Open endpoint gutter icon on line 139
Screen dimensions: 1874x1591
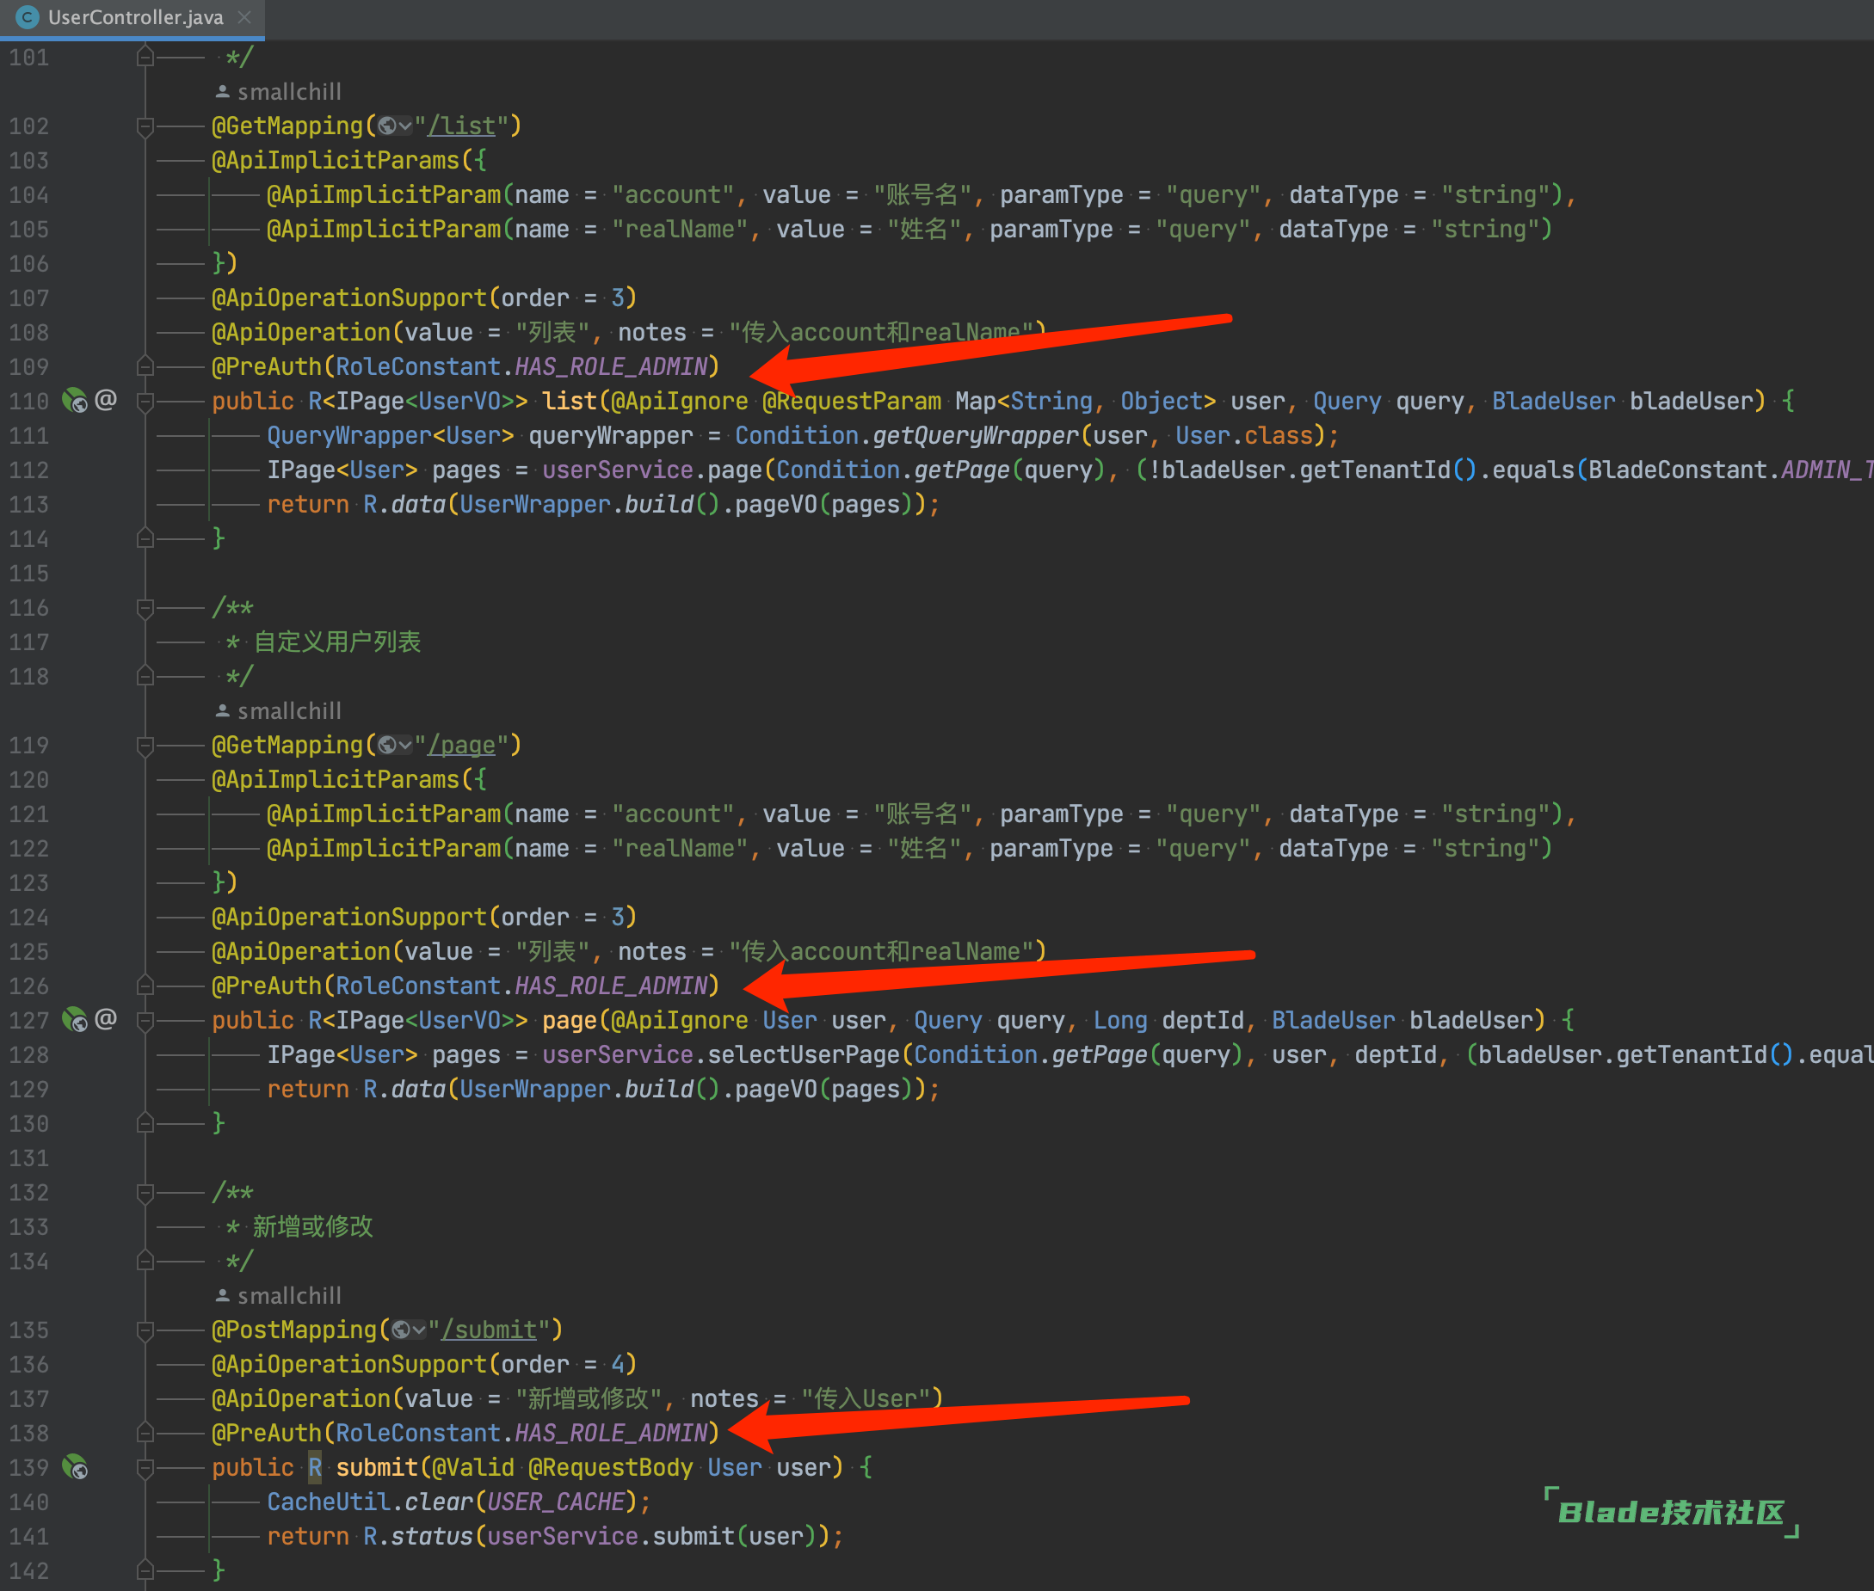[74, 1467]
